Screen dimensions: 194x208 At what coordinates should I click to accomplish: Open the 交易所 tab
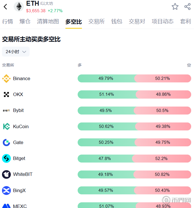96,22
